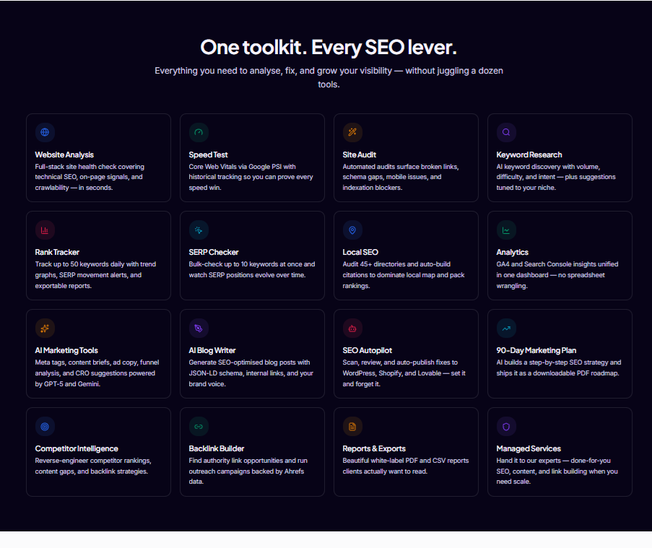The height and width of the screenshot is (548, 652).
Task: Click the Managed Services shield icon
Action: 506,427
